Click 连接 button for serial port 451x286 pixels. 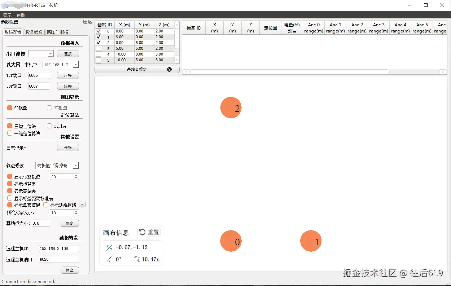(x=68, y=54)
